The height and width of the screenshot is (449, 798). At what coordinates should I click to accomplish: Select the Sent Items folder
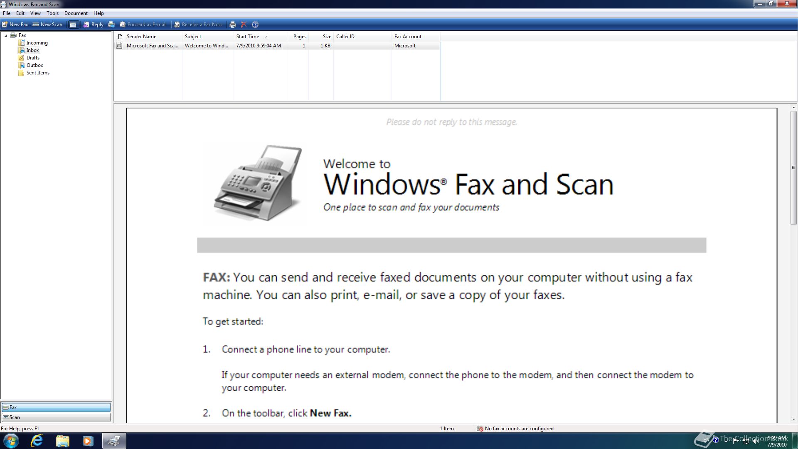coord(38,73)
